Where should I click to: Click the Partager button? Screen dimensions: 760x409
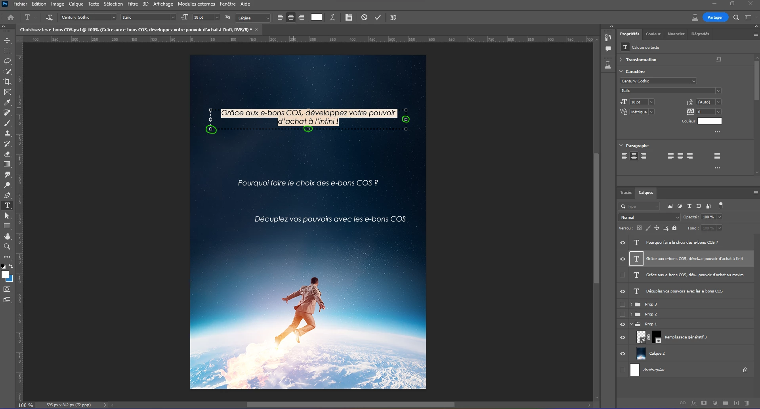[715, 17]
